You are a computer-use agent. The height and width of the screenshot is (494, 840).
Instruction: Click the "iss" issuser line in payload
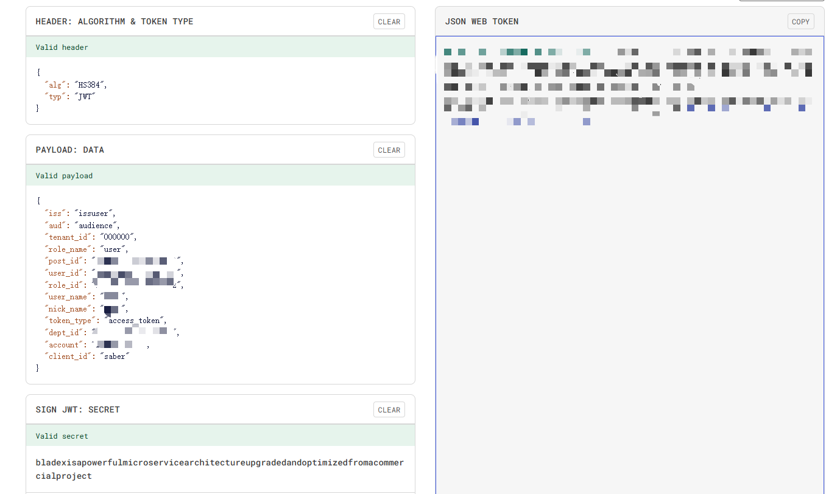click(x=79, y=214)
